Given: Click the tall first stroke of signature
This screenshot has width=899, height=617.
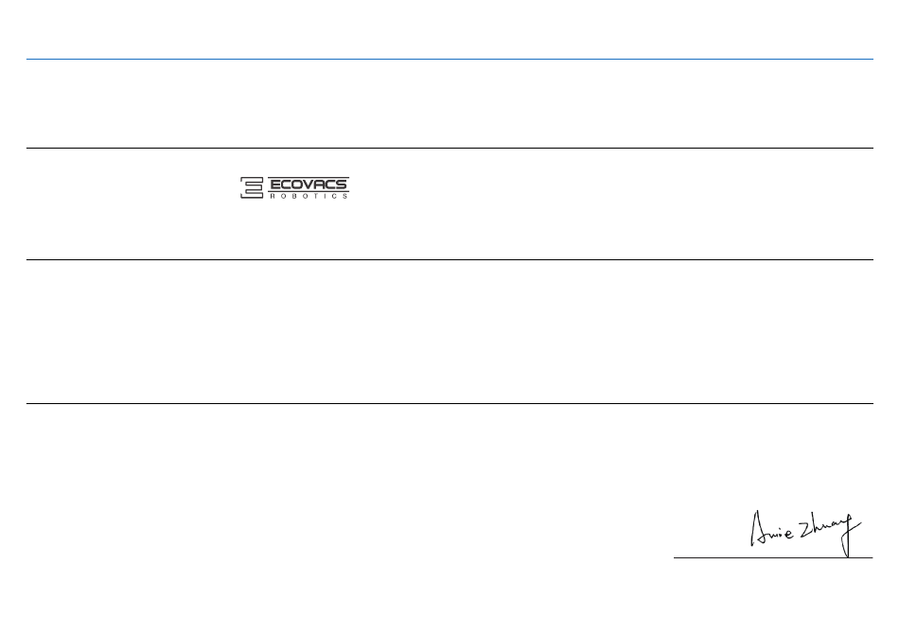Looking at the screenshot, I should tap(755, 528).
